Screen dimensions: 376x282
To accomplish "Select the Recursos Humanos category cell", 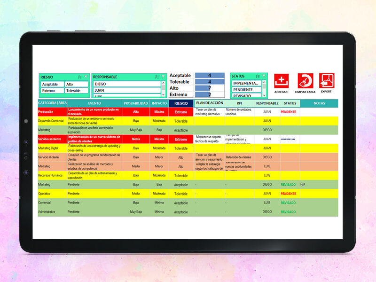I will 52,175.
